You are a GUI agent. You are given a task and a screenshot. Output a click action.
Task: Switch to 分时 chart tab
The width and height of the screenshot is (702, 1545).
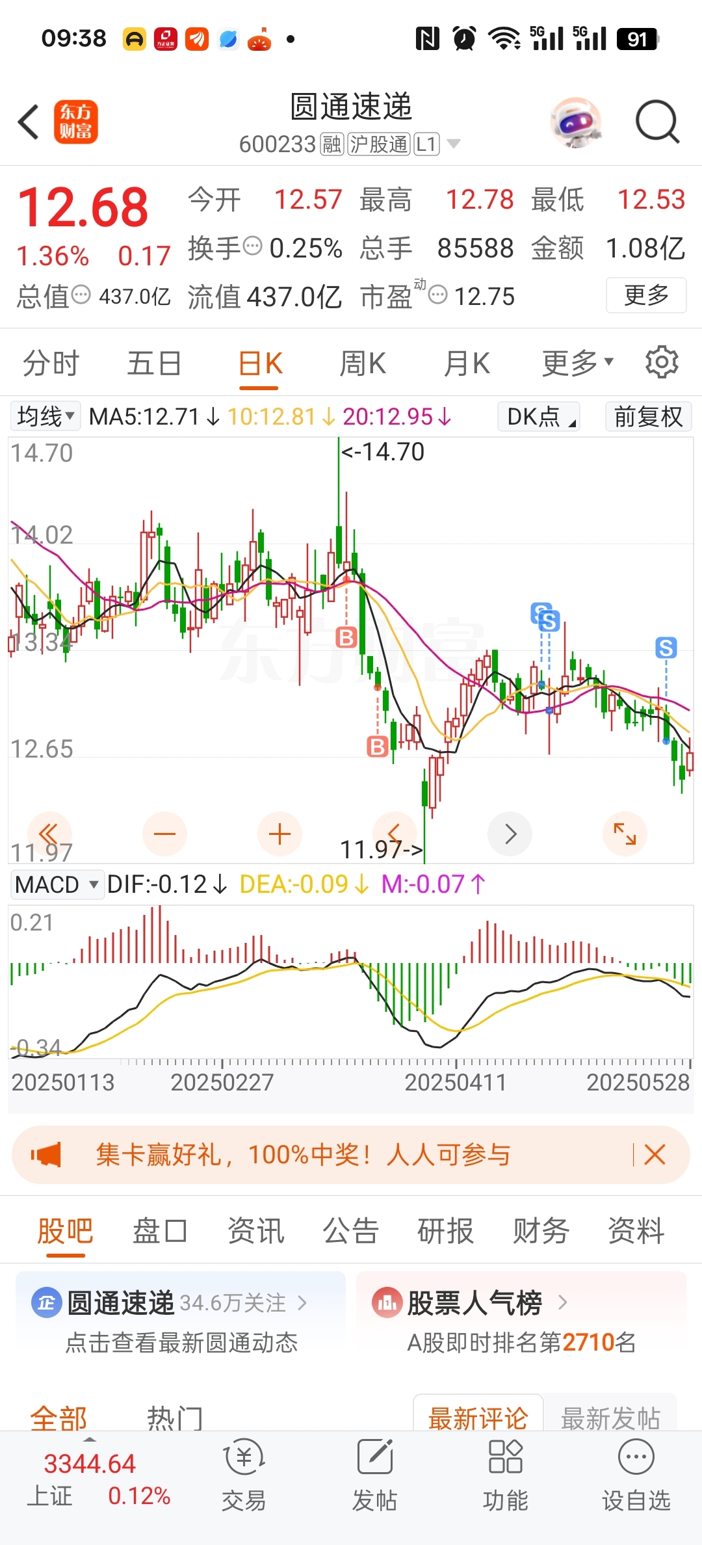(x=51, y=362)
